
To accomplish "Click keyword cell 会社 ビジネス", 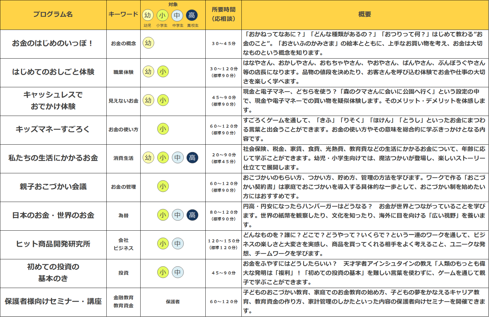I will click(123, 244).
